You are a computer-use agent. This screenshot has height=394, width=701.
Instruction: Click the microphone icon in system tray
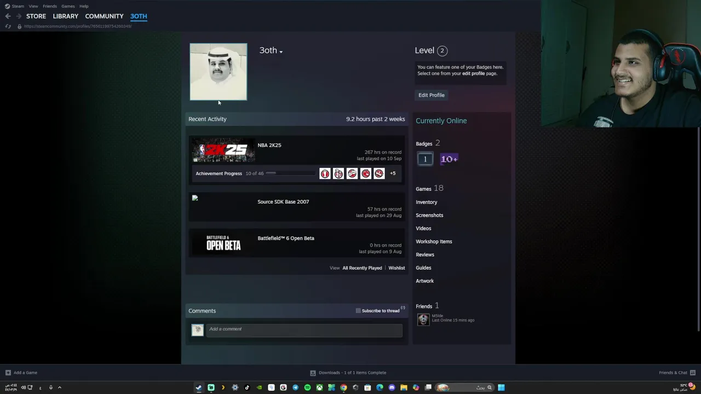51,387
